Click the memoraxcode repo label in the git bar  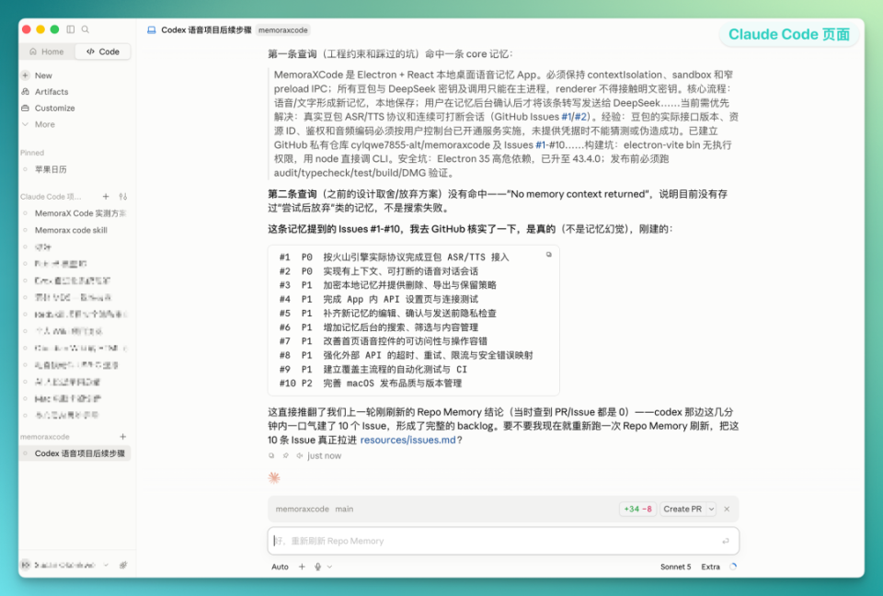303,510
